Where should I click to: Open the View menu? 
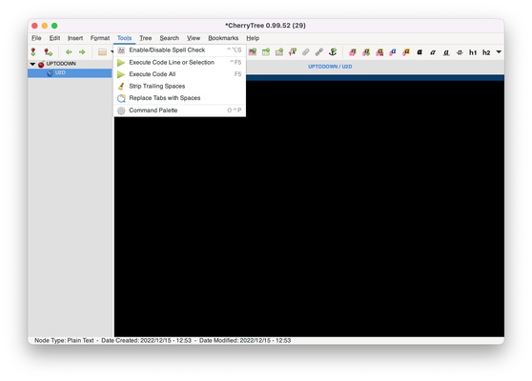pyautogui.click(x=194, y=38)
